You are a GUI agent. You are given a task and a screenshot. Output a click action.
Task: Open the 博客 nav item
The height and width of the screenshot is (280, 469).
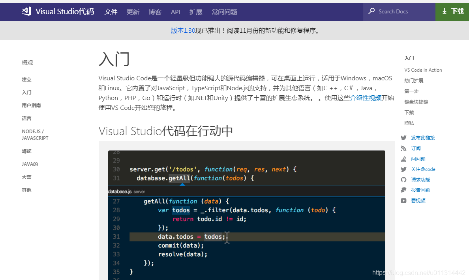click(155, 12)
